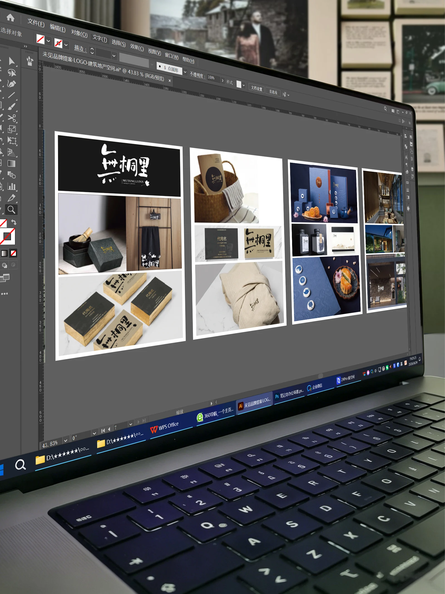Toggle the None paint mode button

13,253
